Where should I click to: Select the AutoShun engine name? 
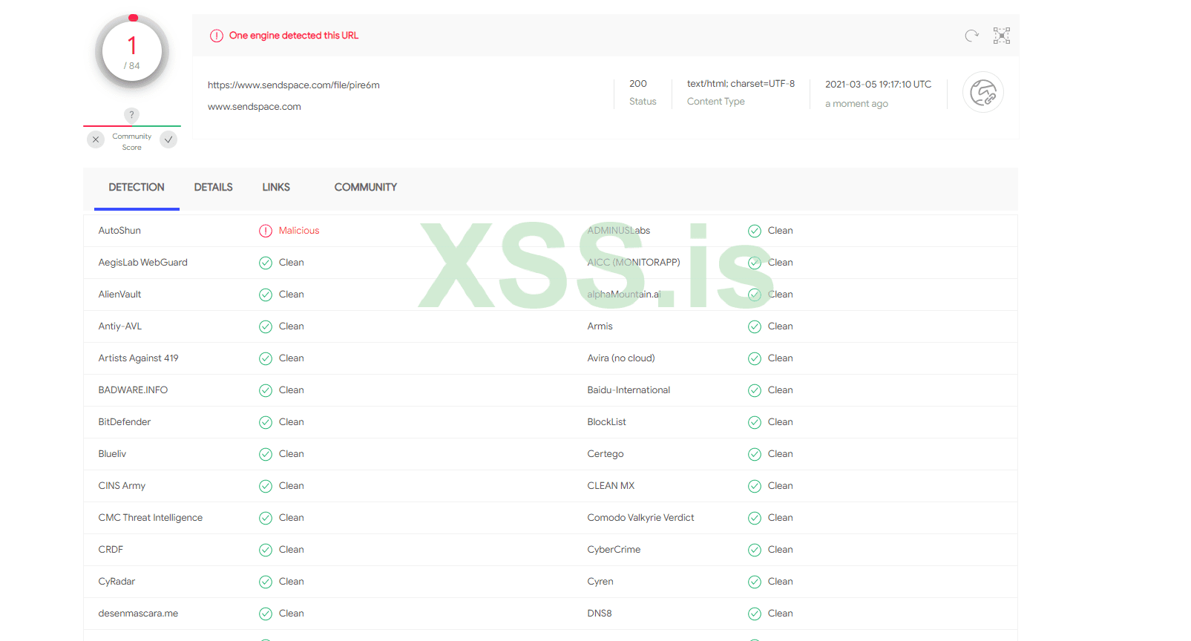(x=119, y=231)
